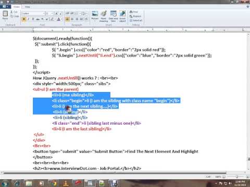Launch Internet Explorer from the taskbar
250x187 pixels.
point(17,183)
